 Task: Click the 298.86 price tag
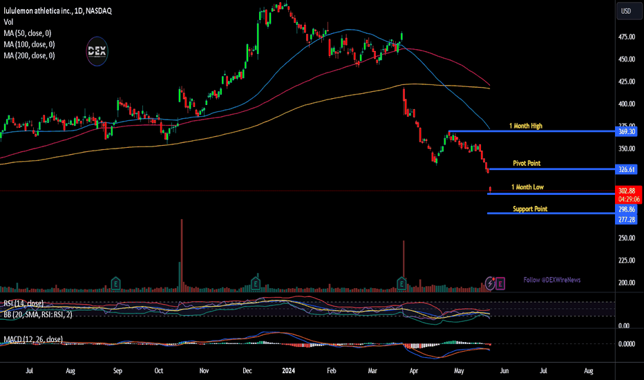click(626, 209)
